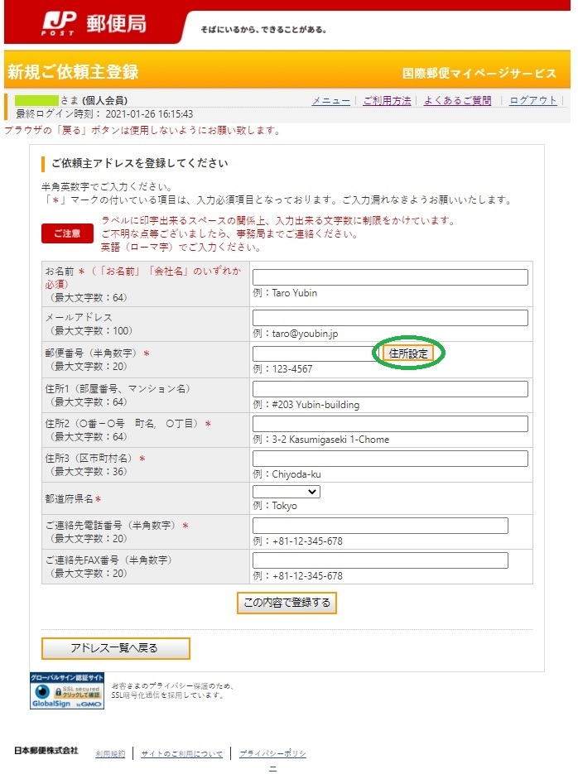Click the この内容で登録する button
The image size is (578, 774).
(287, 603)
